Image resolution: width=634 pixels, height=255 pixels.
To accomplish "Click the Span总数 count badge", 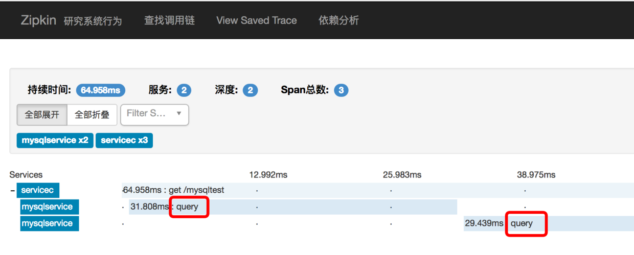I will click(341, 90).
